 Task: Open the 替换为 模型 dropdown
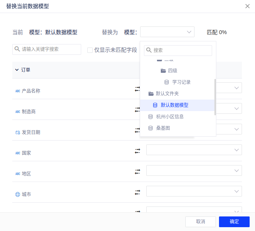tap(167, 32)
